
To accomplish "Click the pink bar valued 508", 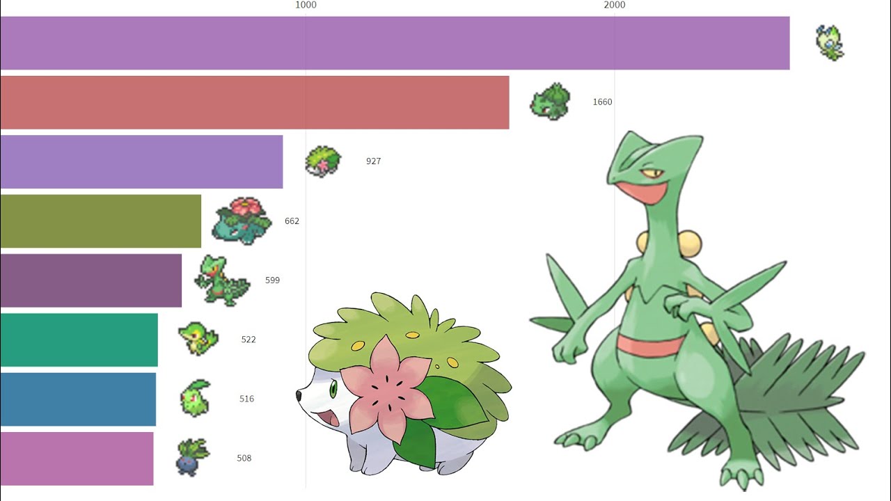I will [x=77, y=459].
